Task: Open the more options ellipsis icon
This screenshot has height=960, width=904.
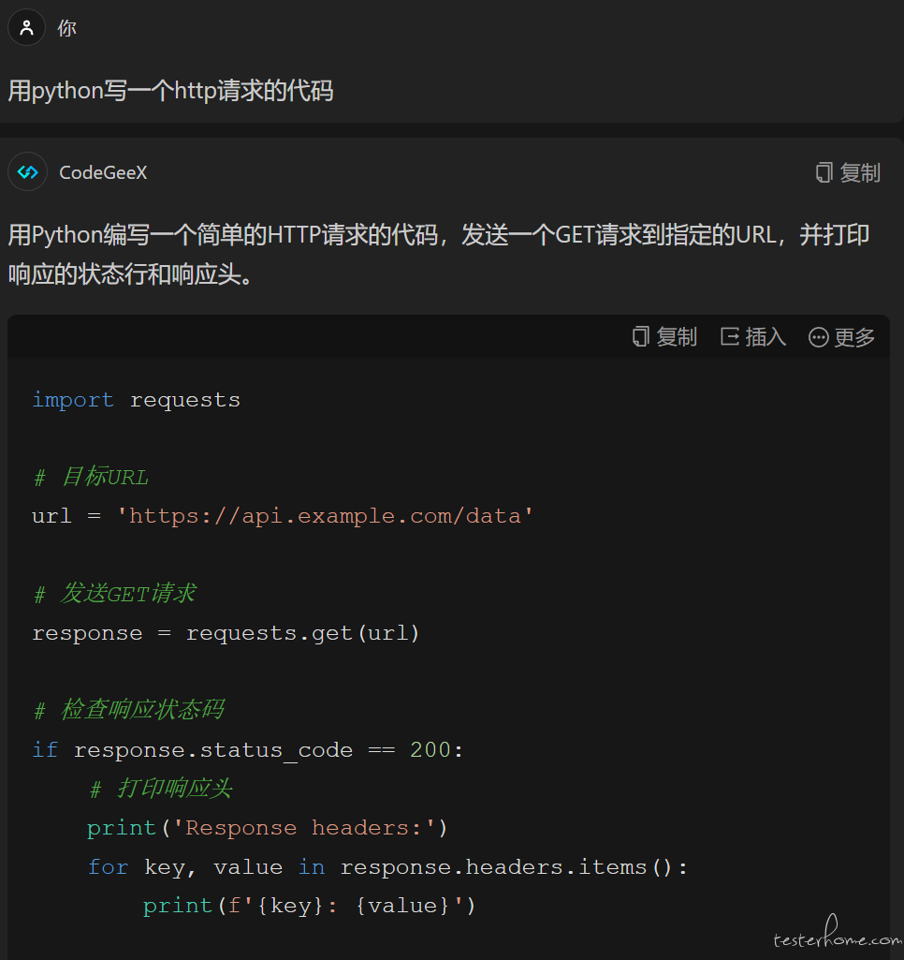Action: [818, 337]
